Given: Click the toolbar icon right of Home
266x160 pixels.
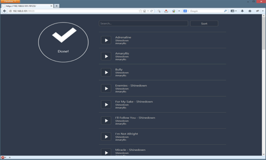Looking at the screenshot, I should point(257,11).
